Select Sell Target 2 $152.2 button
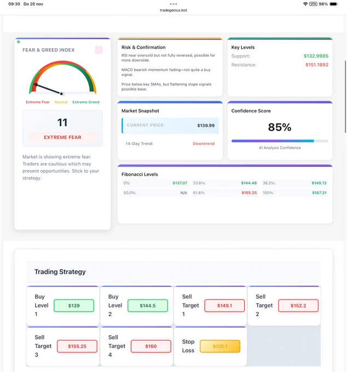 point(298,306)
